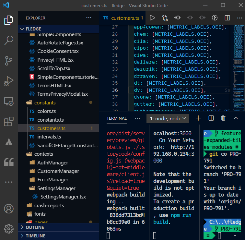
Task: Open the terminal selector dropdown '1: node, node'
Action: tap(168, 118)
